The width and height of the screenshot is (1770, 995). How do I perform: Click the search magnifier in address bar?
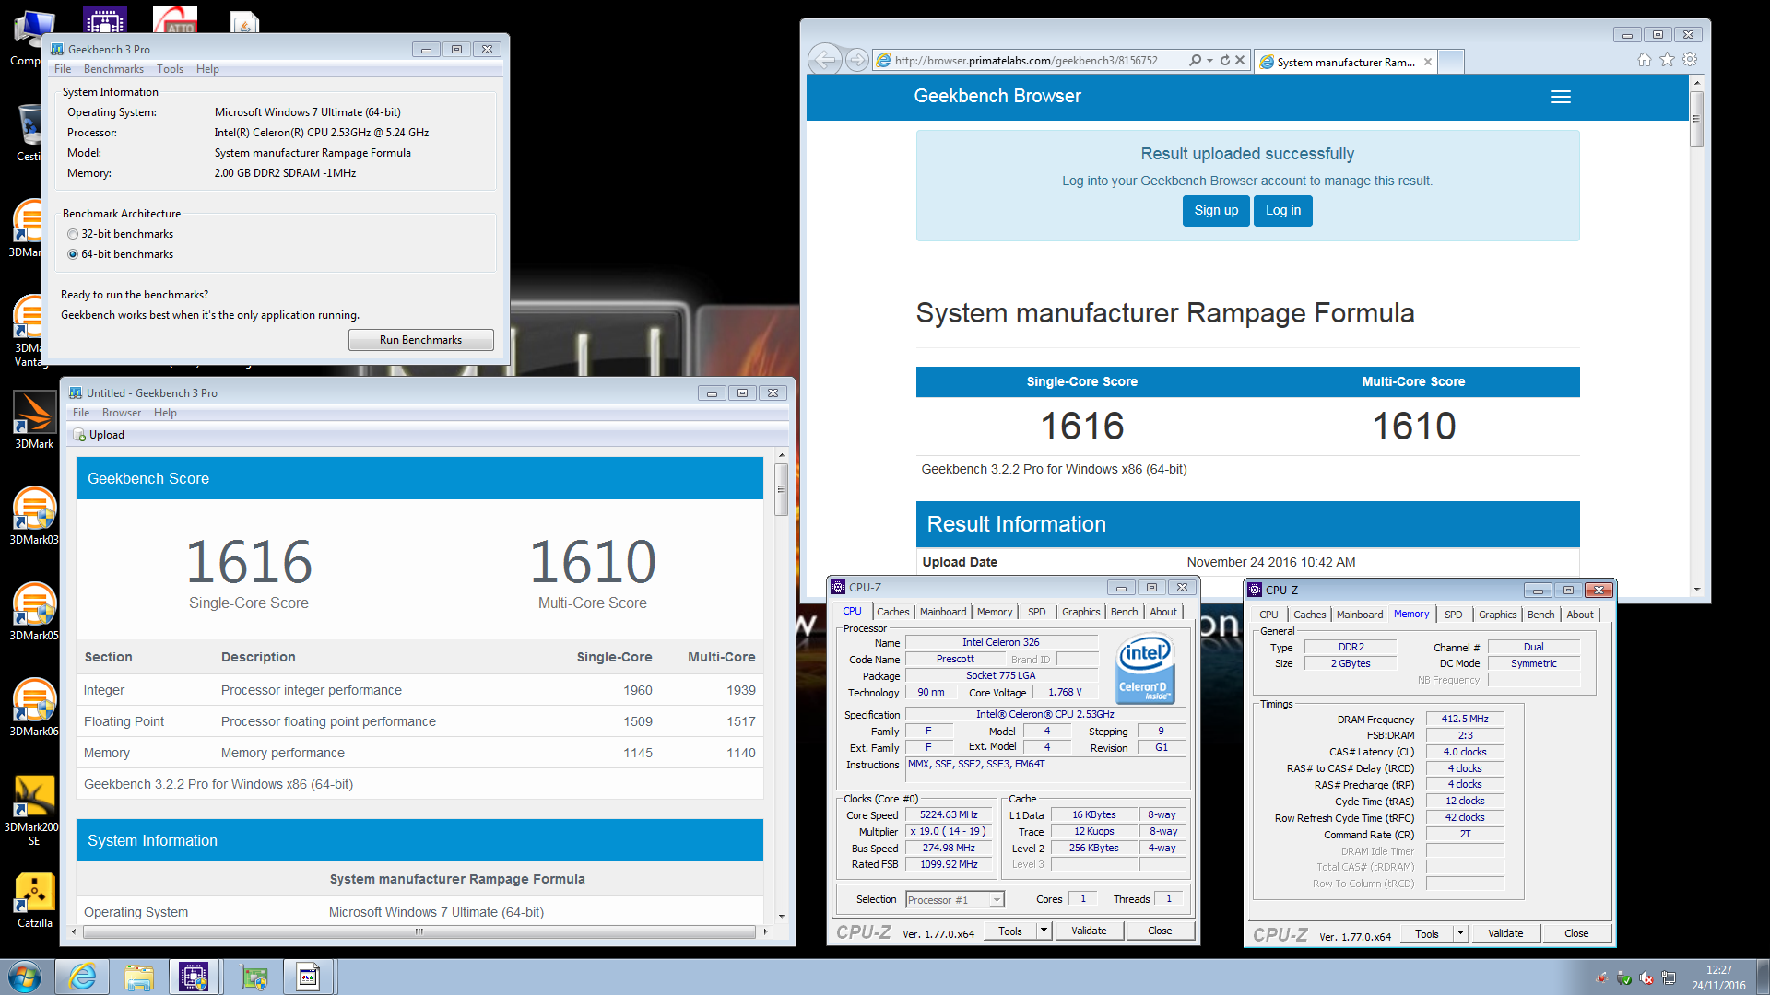pos(1195,60)
